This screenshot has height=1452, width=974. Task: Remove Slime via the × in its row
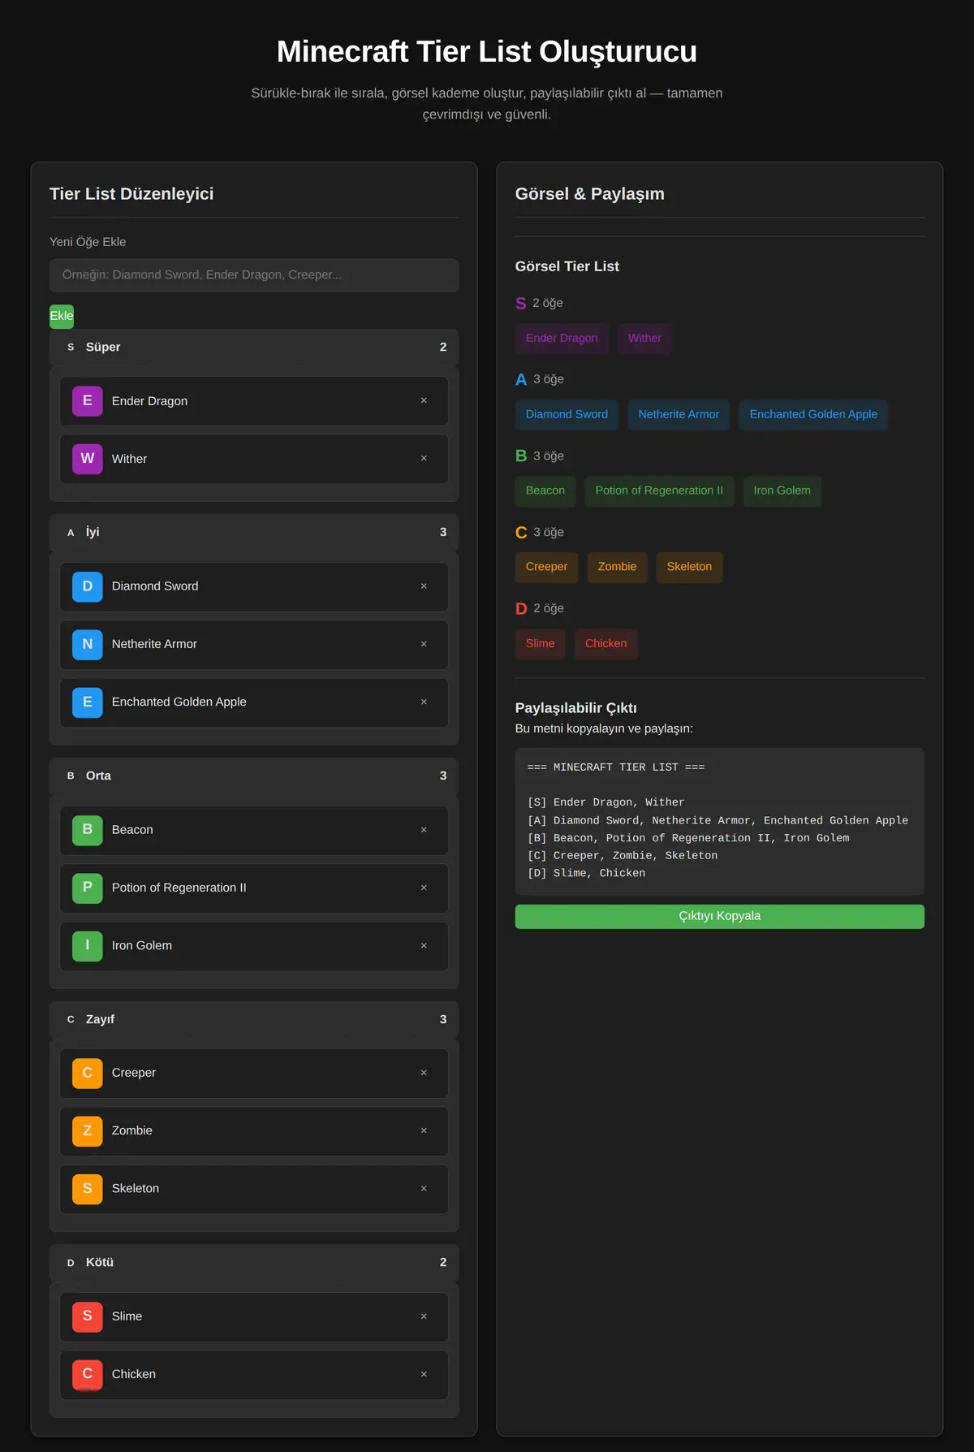click(x=424, y=1316)
